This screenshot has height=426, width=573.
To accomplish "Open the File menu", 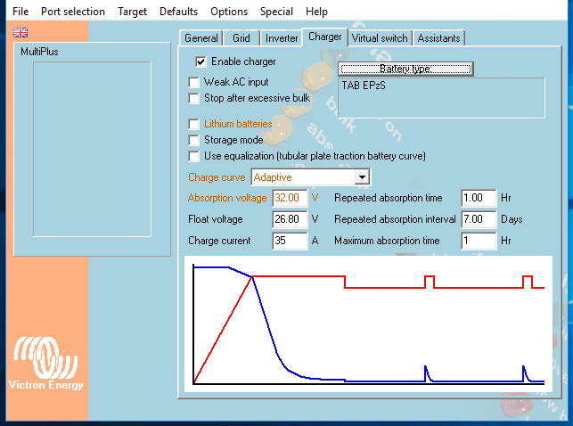I will (x=20, y=12).
